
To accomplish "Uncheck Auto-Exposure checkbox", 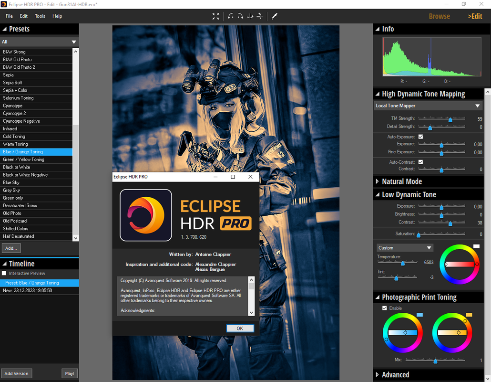I will 420,137.
